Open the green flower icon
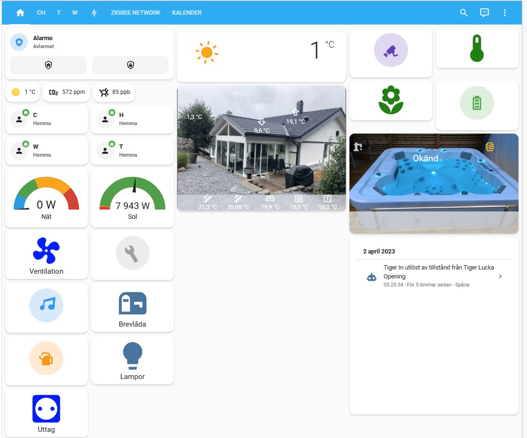The image size is (527, 438). click(391, 100)
